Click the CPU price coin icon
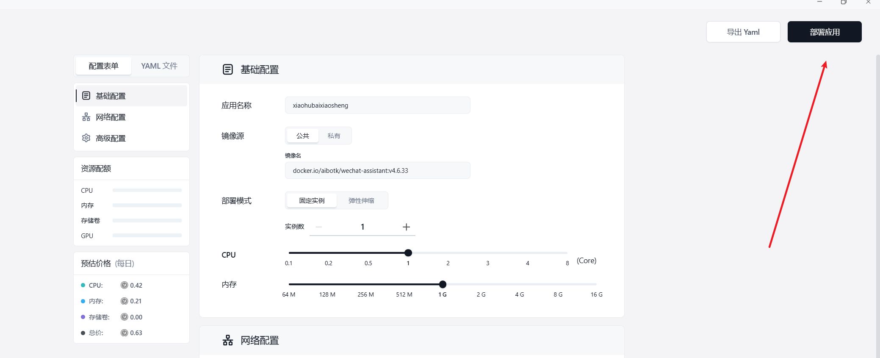 (124, 285)
